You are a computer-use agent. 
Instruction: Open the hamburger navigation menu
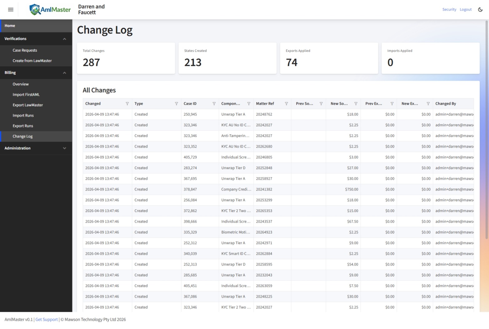coord(10,9)
